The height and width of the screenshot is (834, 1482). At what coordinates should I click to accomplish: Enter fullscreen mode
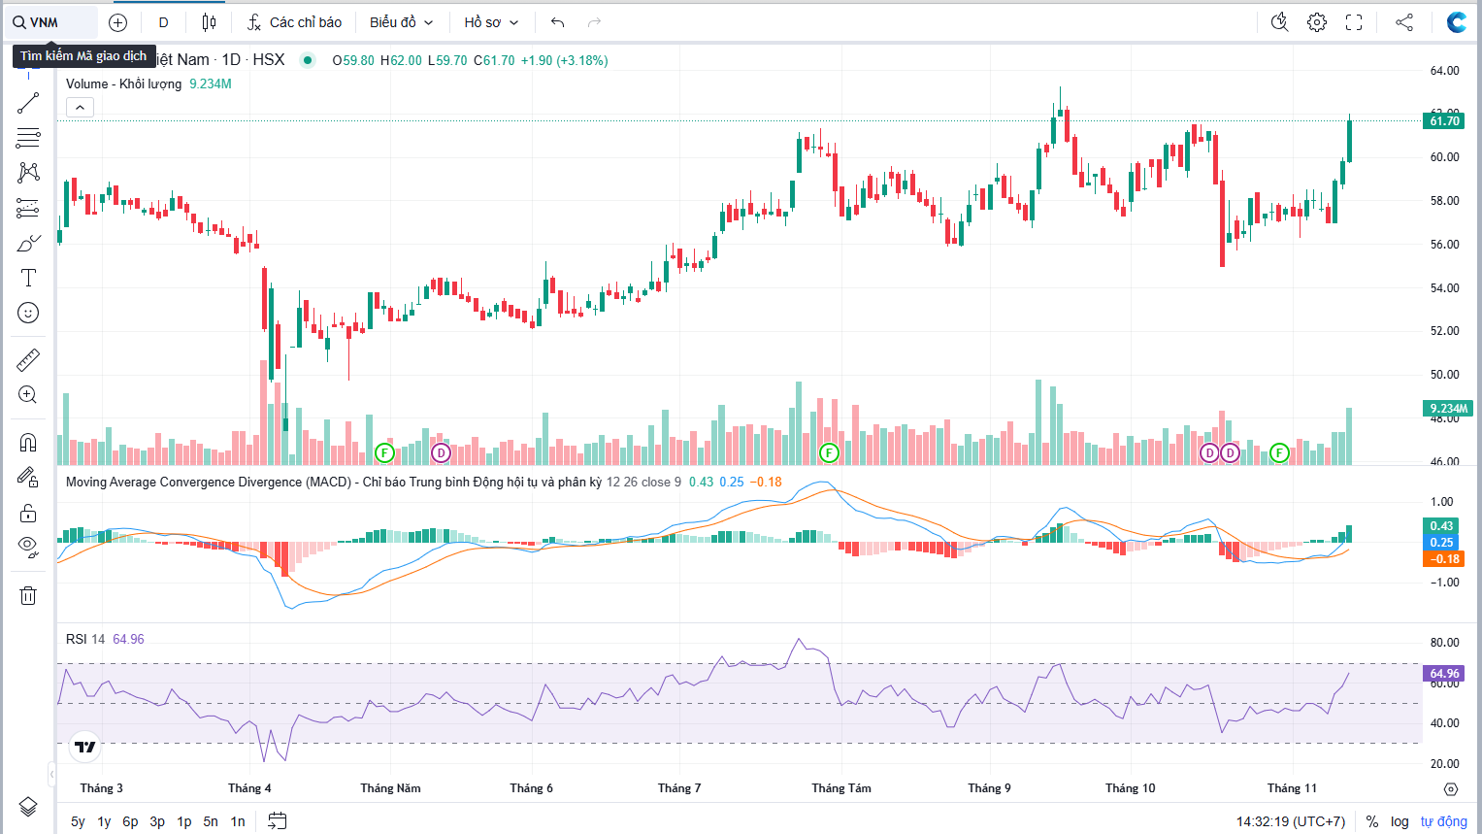[x=1354, y=22]
